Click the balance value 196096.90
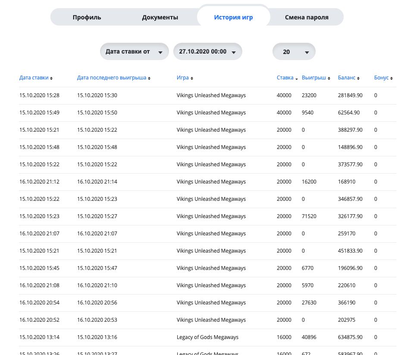 350,268
